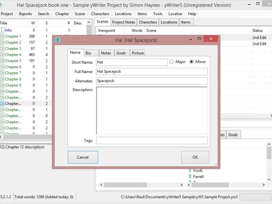Select the Vurdi character entry
The image size is (272, 204).
[198, 171]
